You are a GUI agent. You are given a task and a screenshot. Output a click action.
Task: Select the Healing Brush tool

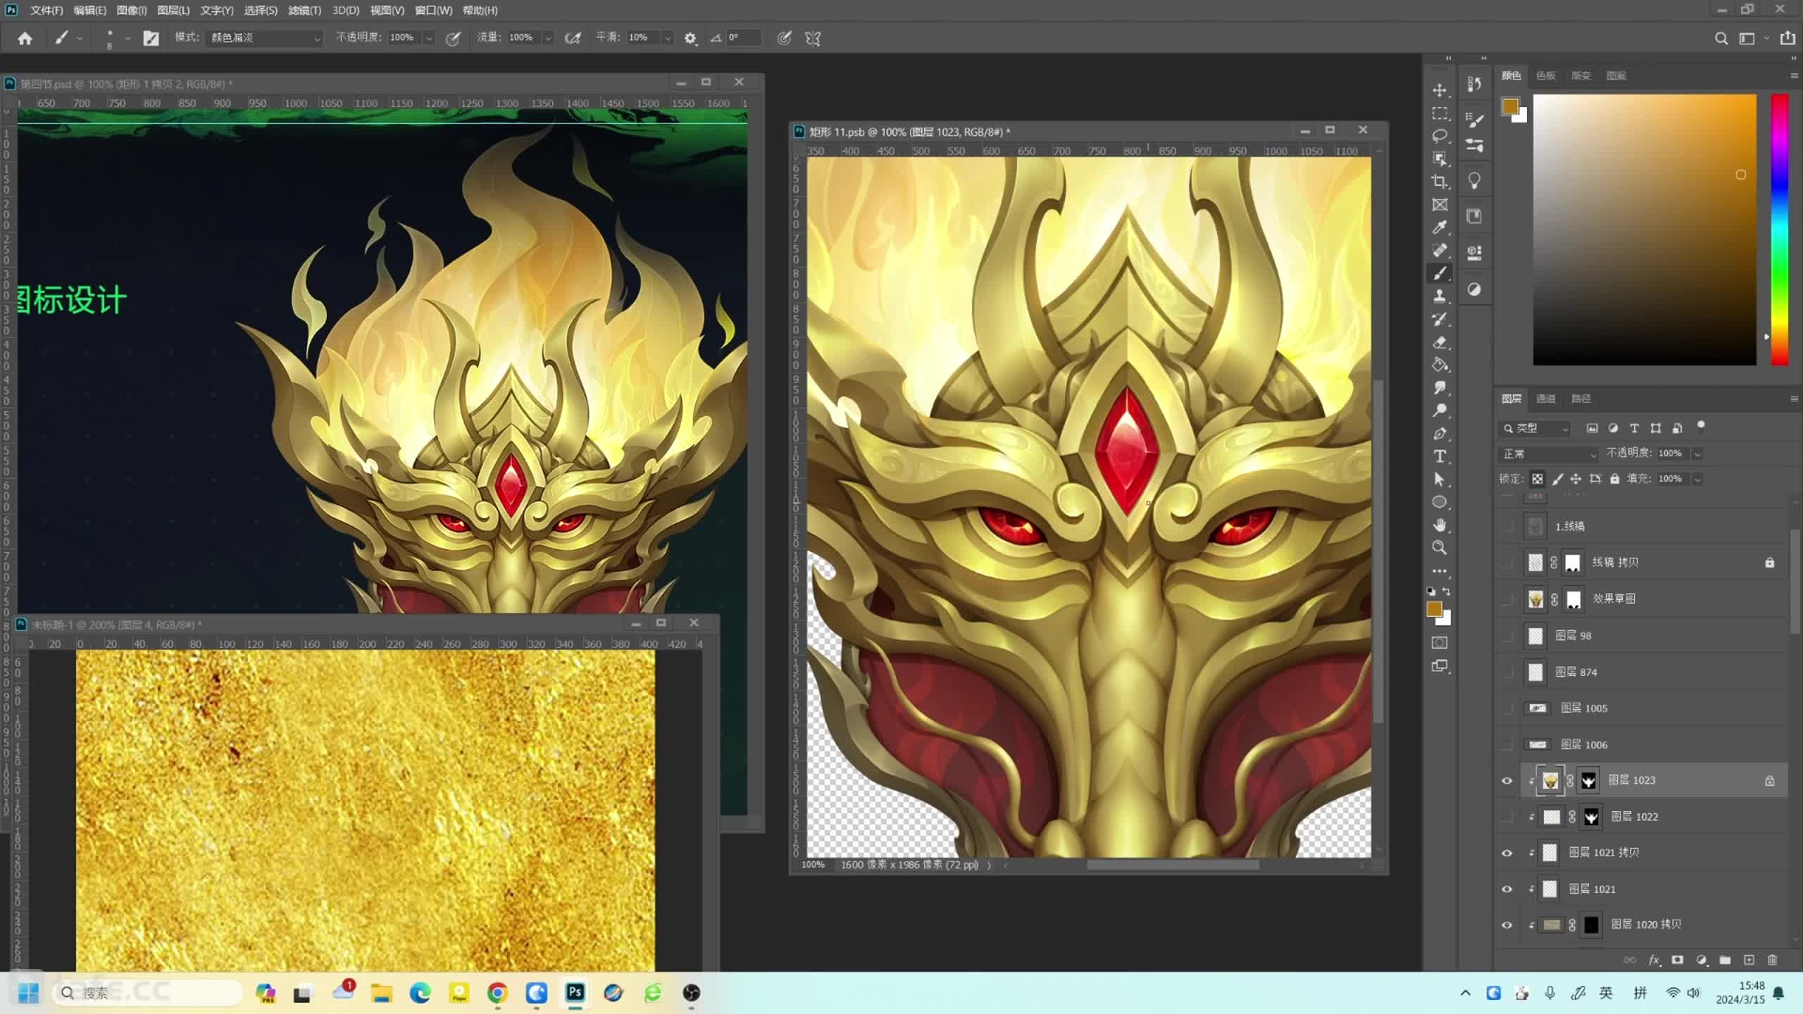click(x=1440, y=250)
